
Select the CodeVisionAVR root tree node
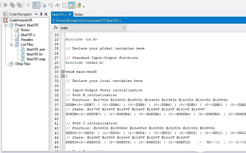click(x=21, y=20)
